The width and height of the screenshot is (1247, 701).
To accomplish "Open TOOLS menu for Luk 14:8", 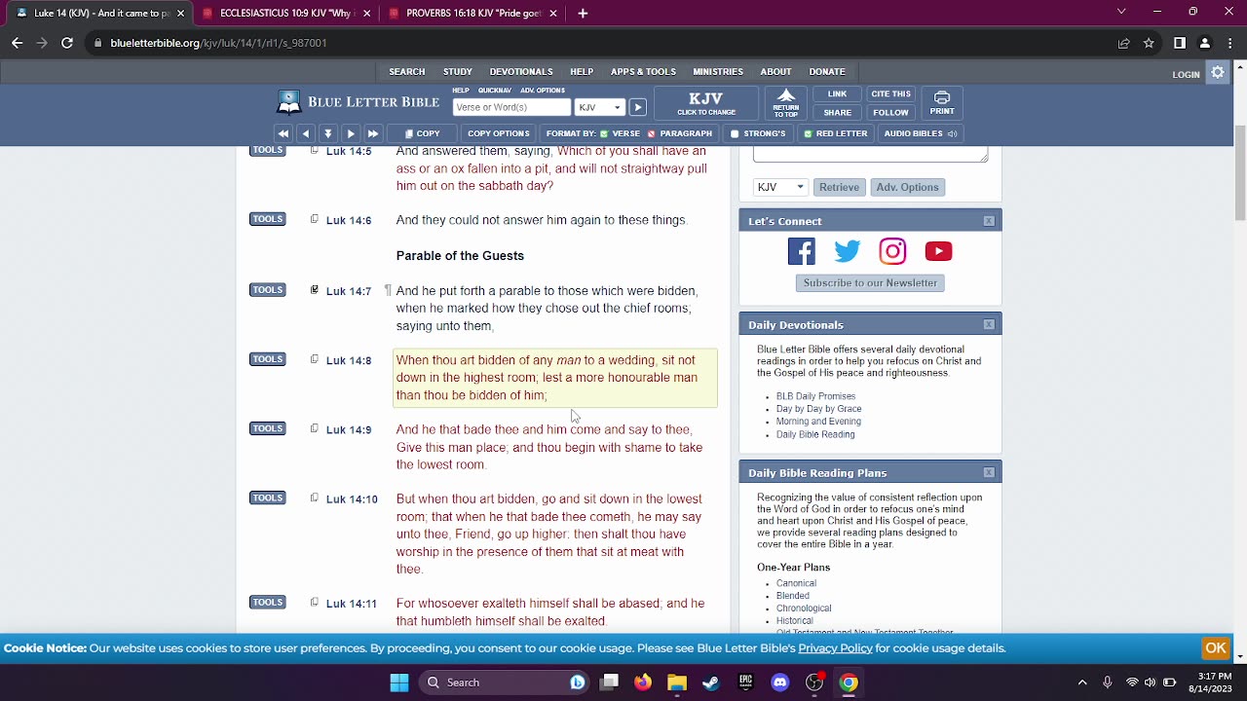I will tap(268, 359).
